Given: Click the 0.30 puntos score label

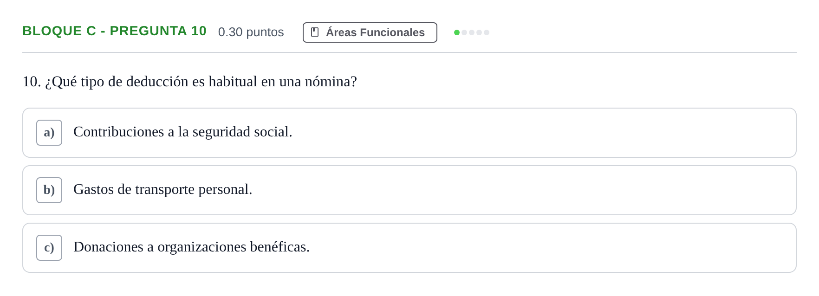Looking at the screenshot, I should coord(251,32).
